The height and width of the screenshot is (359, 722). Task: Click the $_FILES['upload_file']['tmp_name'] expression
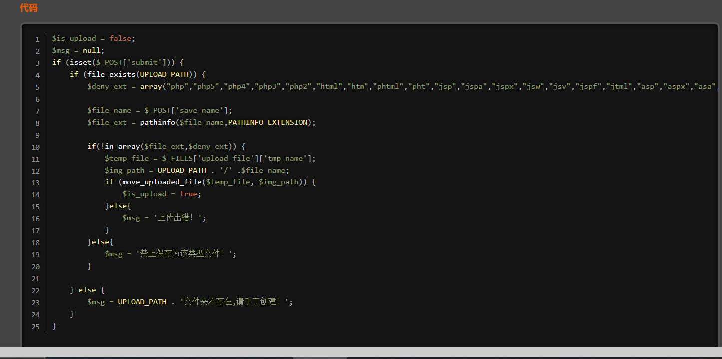pos(237,158)
